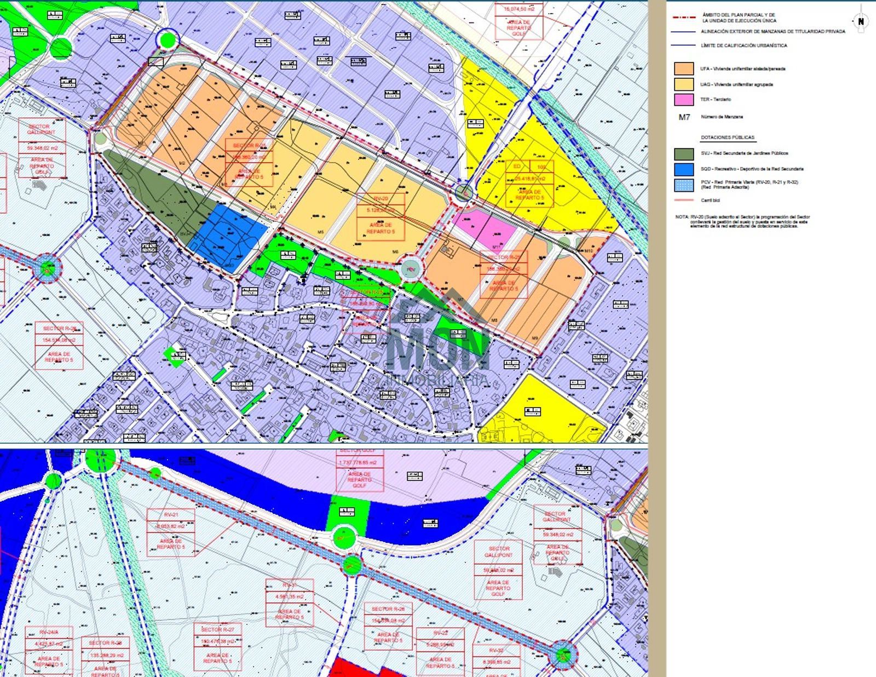
Task: Click the NOTA RV-20 text paragraph
Action: (x=742, y=221)
